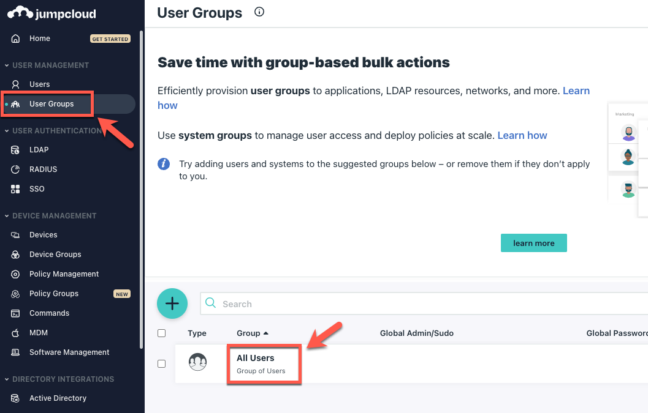648x413 pixels.
Task: Click the MDM apple icon
Action: pyautogui.click(x=15, y=333)
